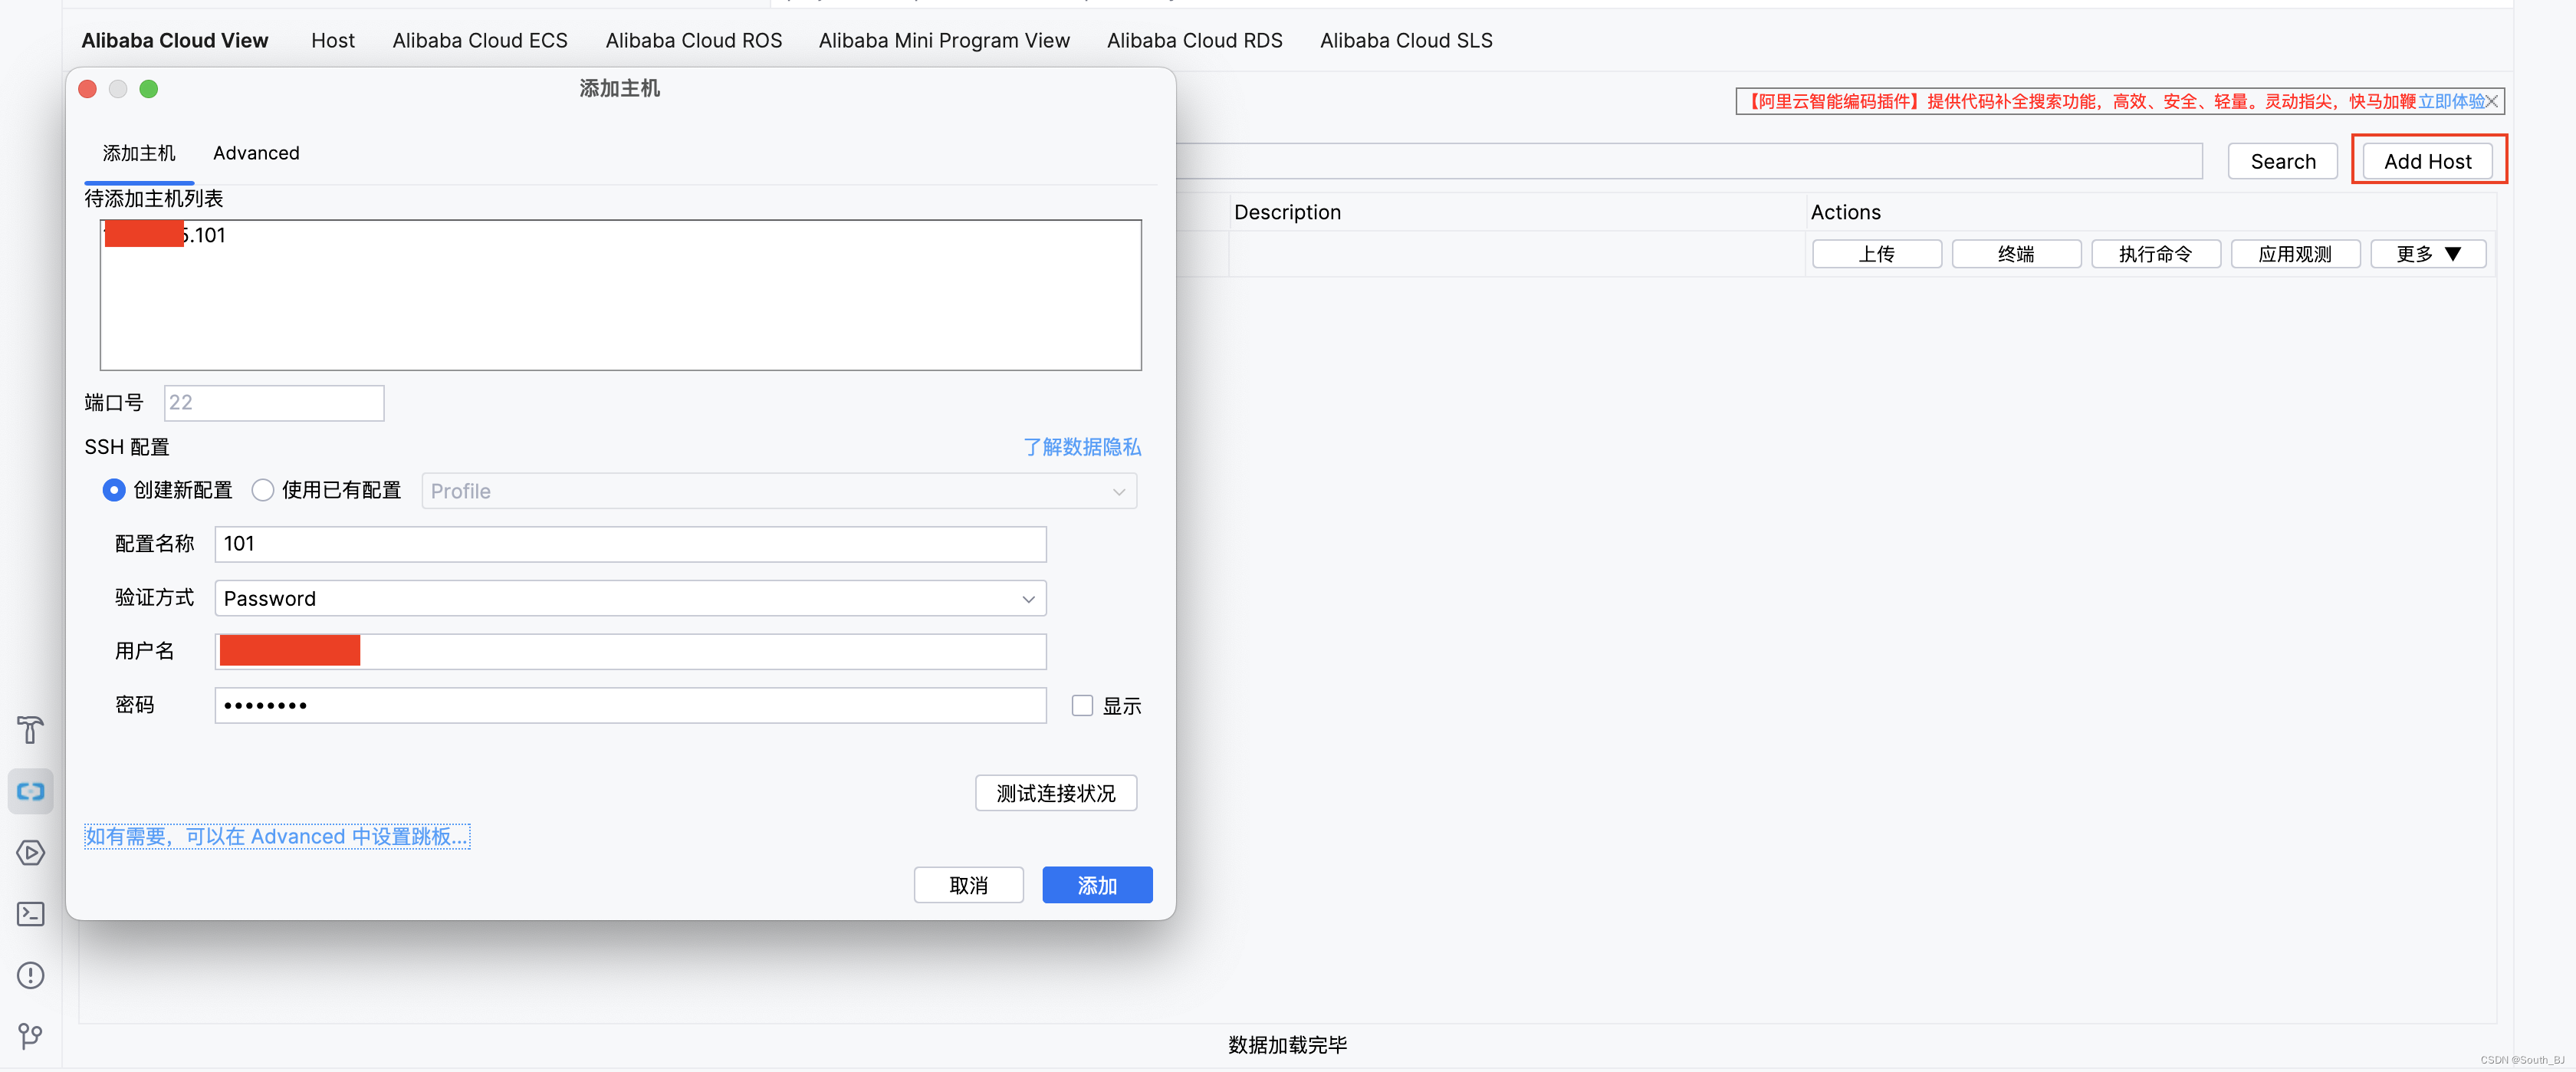Screen dimensions: 2576x1072
Task: Switch to the Advanced tab
Action: click(x=256, y=151)
